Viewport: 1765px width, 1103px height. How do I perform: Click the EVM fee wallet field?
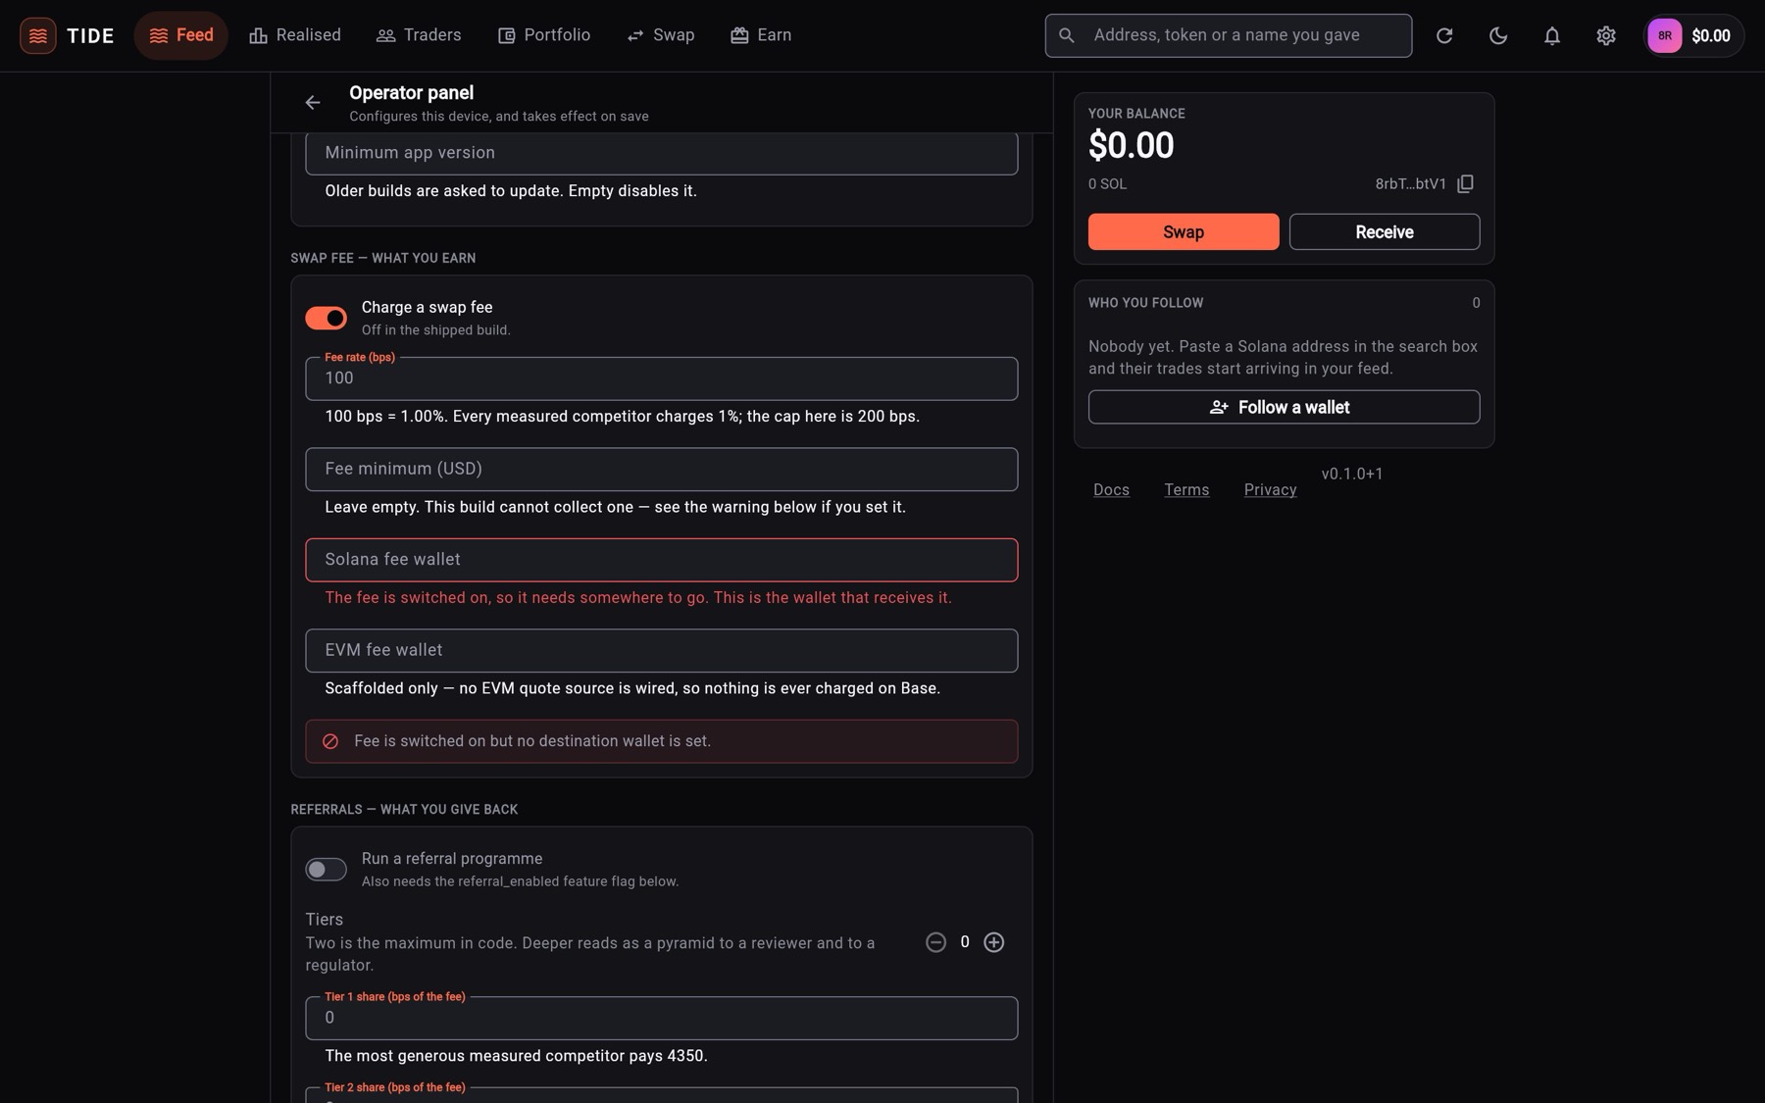(x=662, y=650)
